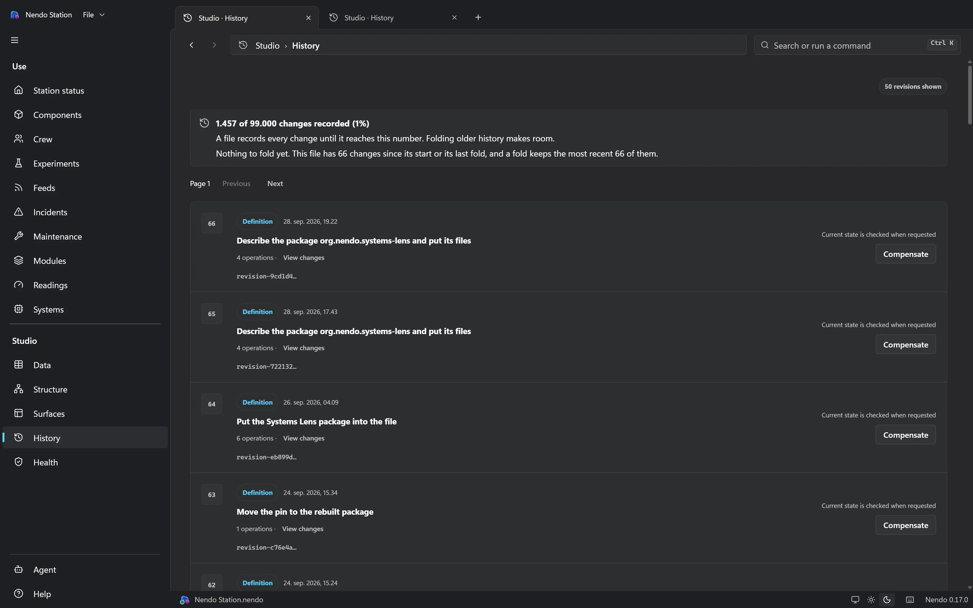View changes for revision 65
Screen dimensions: 973x608
(x=303, y=348)
